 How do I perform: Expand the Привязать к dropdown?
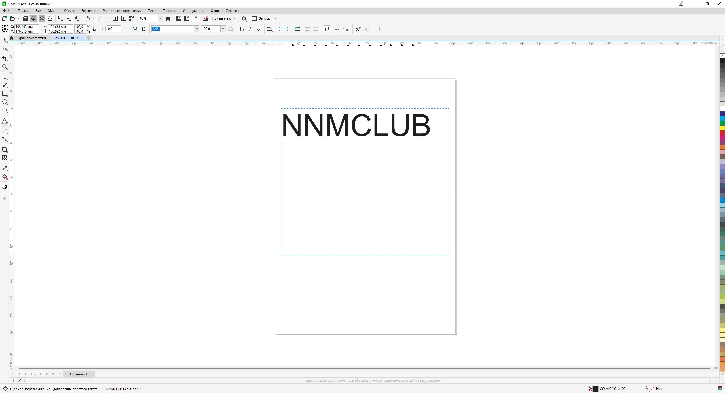tap(235, 18)
